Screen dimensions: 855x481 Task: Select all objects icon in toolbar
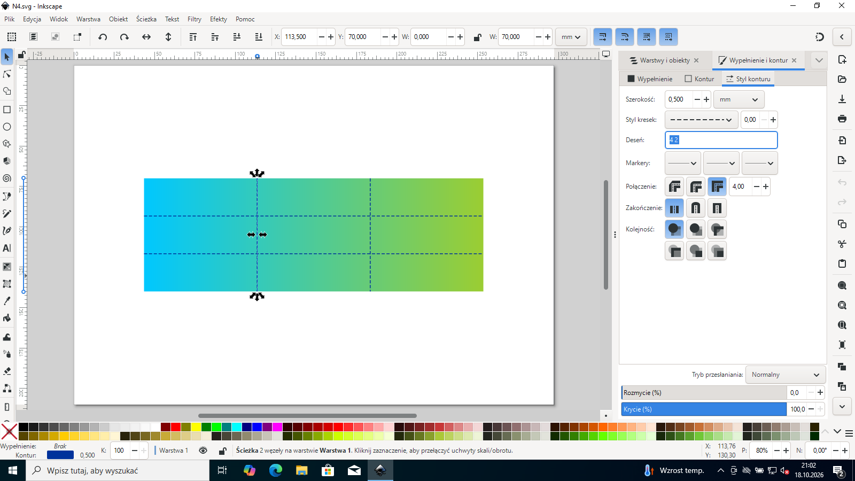(x=12, y=37)
